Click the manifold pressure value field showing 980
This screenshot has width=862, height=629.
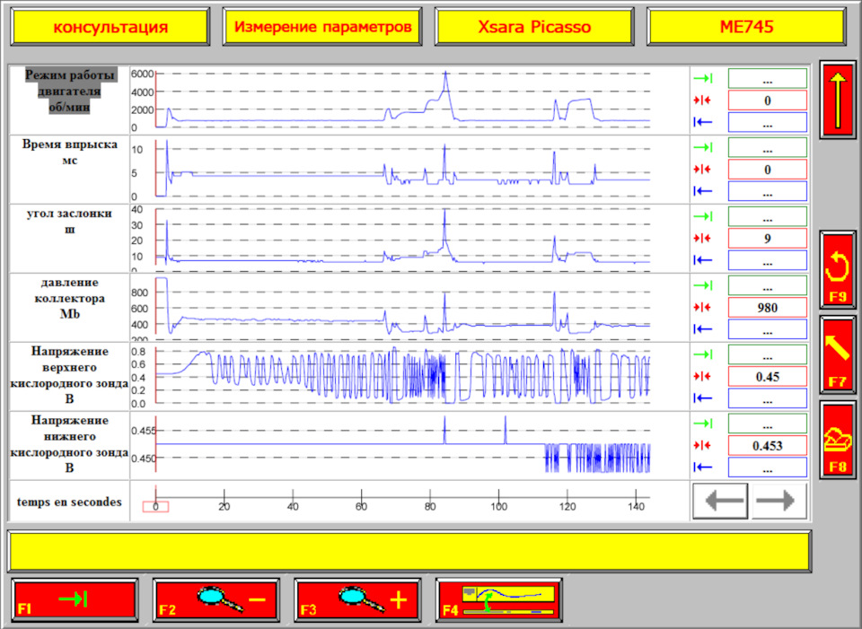(x=767, y=308)
